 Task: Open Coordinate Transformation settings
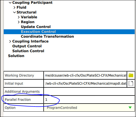pyautogui.click(x=47, y=36)
